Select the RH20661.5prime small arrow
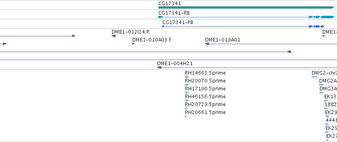This screenshot has height=142, width=337. (x=186, y=116)
